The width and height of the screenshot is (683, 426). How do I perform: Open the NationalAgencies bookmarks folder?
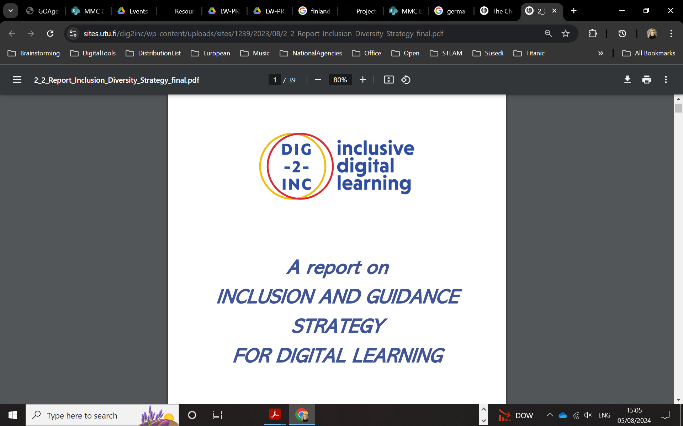pos(311,53)
